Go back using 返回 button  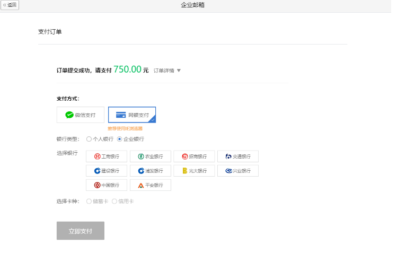coord(10,5)
